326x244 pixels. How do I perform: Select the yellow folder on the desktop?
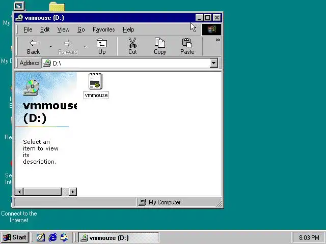(x=57, y=7)
